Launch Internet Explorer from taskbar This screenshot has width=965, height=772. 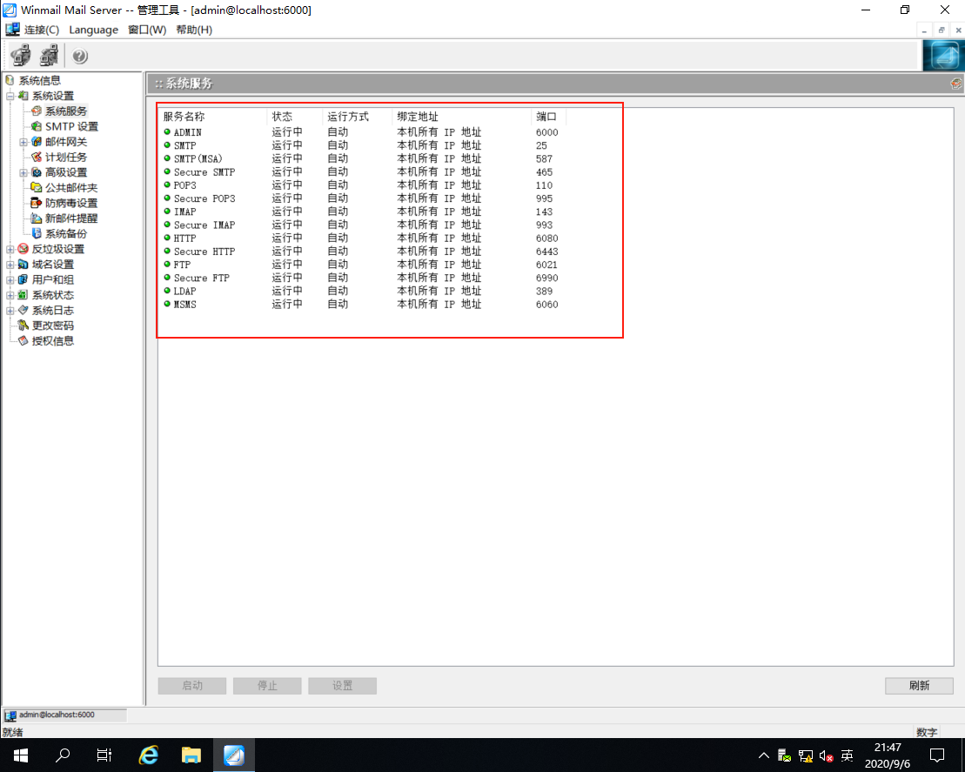[x=148, y=755]
